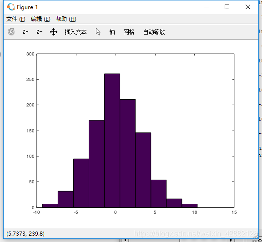The height and width of the screenshot is (242, 262).
Task: Click the left scroll arrow behind the figure
Action: point(125,240)
